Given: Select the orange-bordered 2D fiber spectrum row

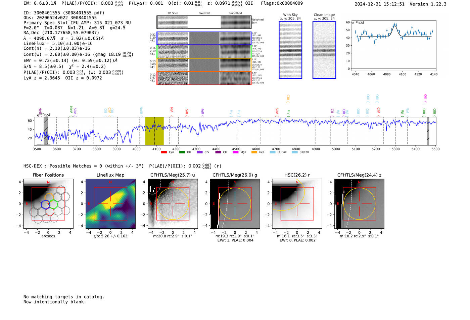Looking at the screenshot, I should [x=204, y=65].
